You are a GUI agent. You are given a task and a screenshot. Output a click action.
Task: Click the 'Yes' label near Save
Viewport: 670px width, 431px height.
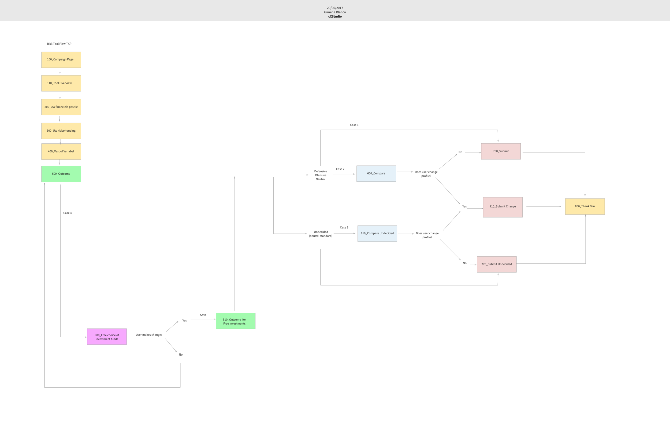(x=184, y=321)
